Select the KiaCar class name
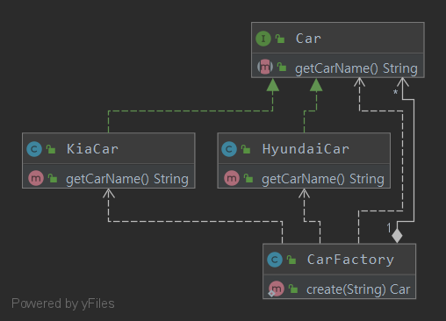446x321 pixels. click(92, 149)
